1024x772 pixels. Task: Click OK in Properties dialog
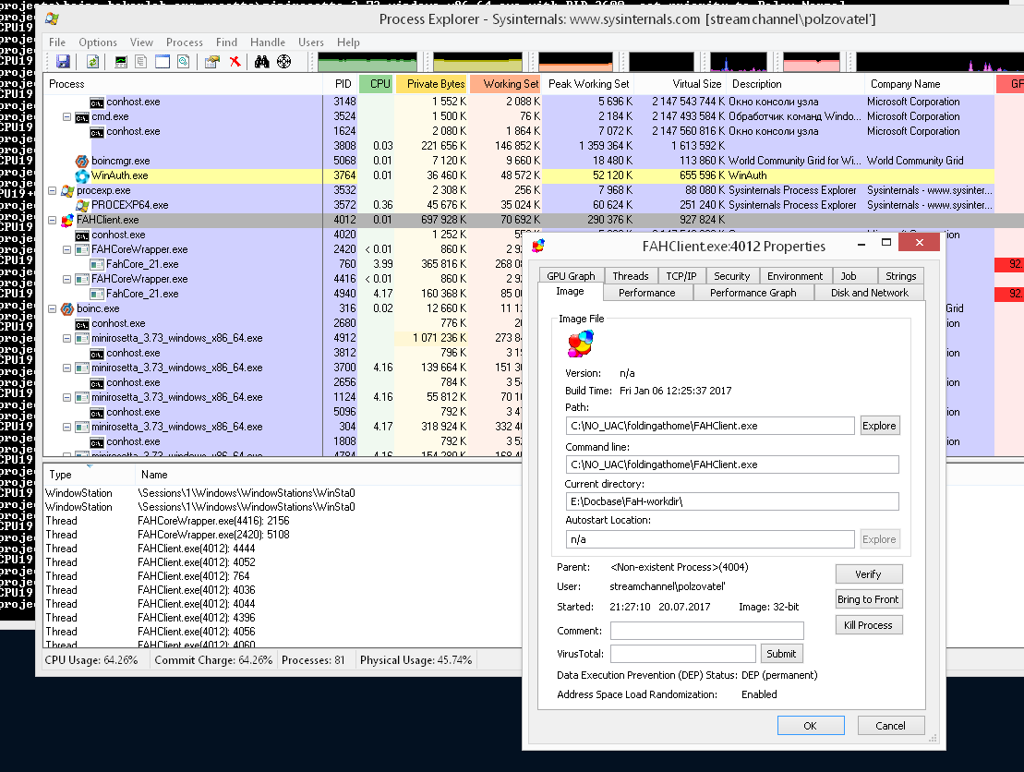[x=811, y=726]
